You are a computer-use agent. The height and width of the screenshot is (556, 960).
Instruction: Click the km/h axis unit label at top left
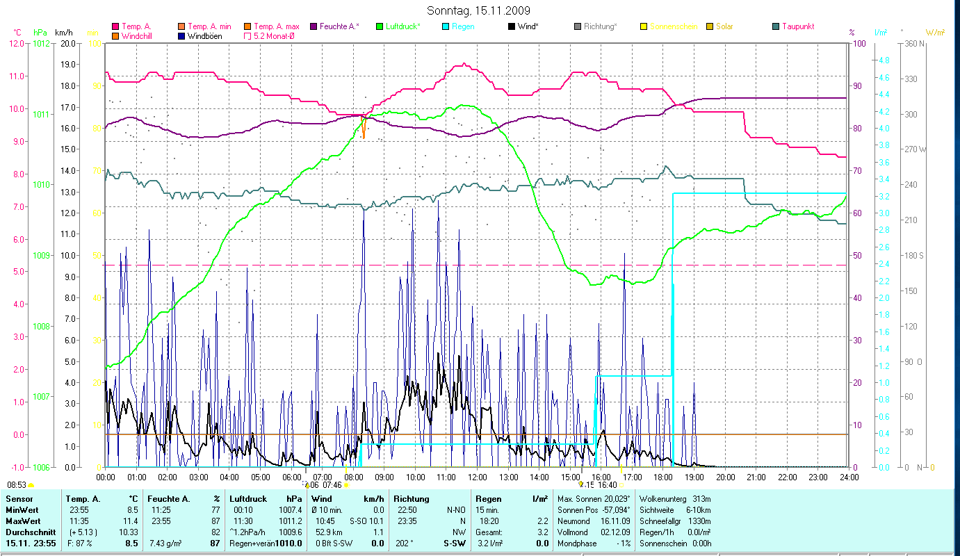click(x=63, y=32)
